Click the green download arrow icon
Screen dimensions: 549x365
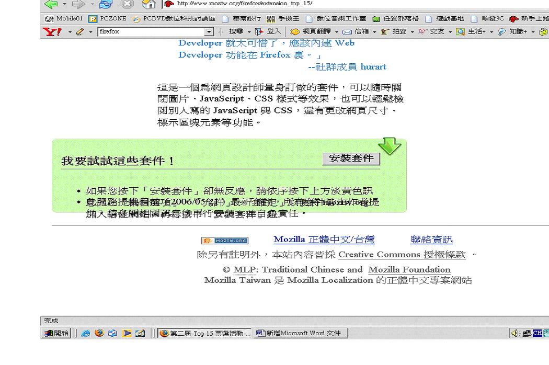coord(390,146)
